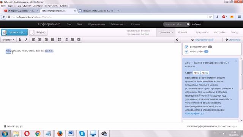Image resolution: width=243 pixels, height=137 pixels.
Task: Open the О нас link
Action: (80, 24)
